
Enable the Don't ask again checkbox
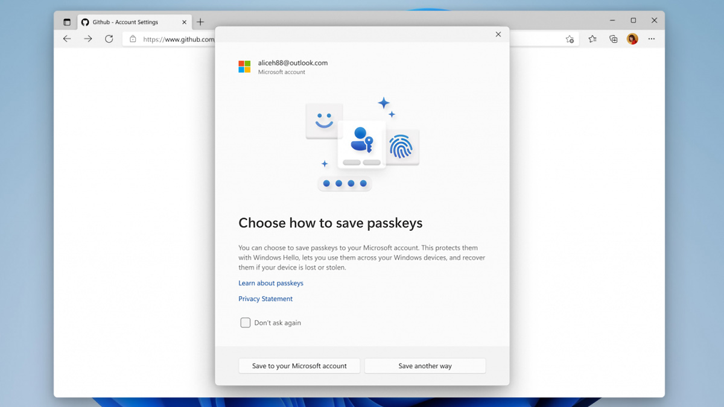246,323
